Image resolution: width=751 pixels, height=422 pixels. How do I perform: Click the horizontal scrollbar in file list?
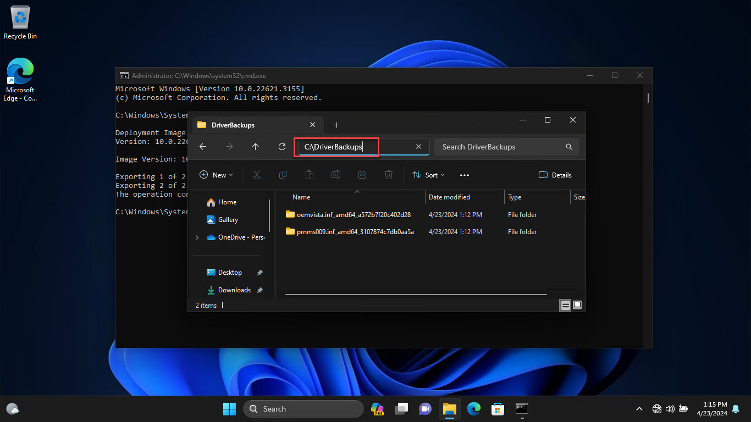tap(416, 295)
